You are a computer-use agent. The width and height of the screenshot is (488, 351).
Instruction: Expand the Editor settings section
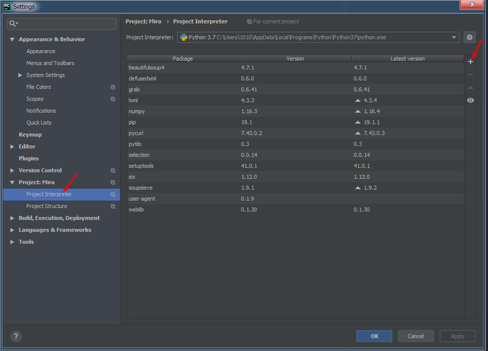13,147
